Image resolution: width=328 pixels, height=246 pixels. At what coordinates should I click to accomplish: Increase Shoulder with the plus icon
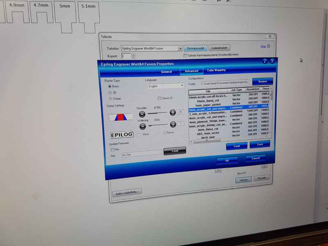click(x=173, y=112)
